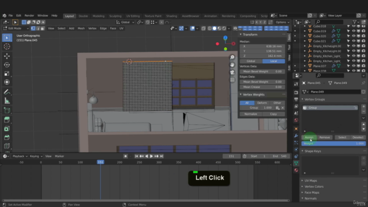Screen dimensions: 368x207
Task: Open Object Data properties tab
Action: (x=296, y=163)
